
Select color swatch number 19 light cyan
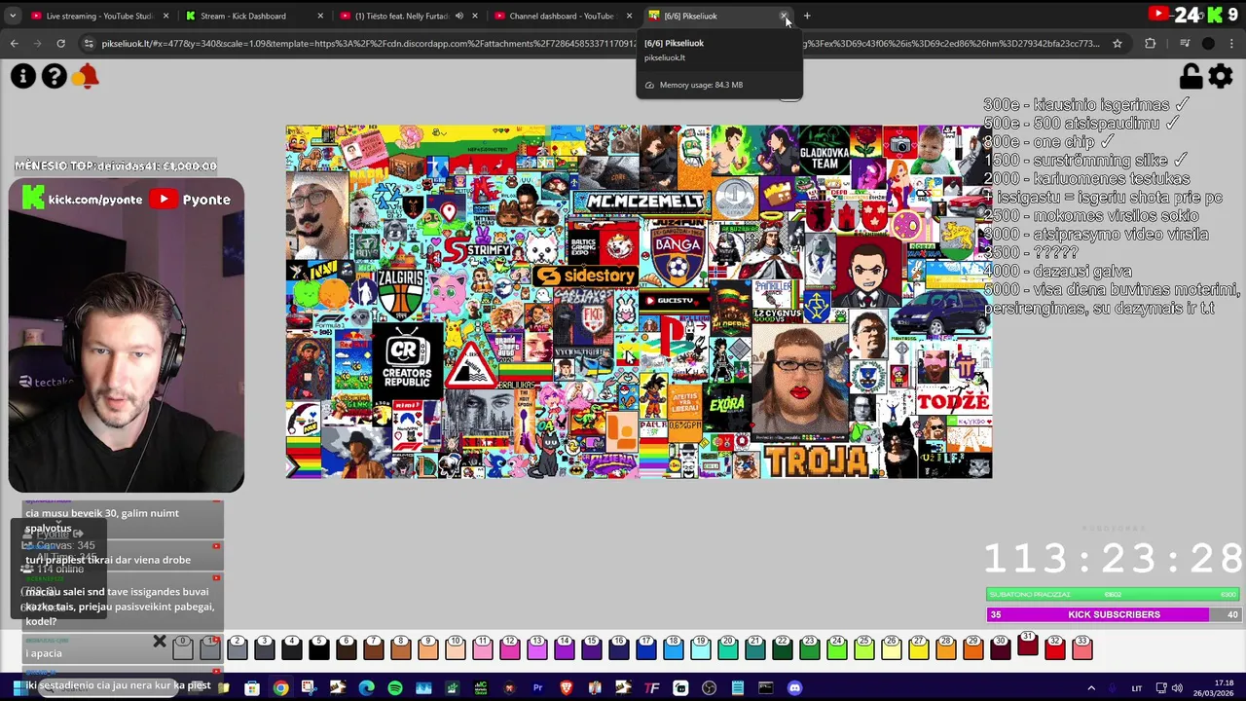(x=701, y=647)
